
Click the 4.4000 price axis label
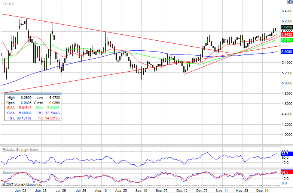(287, 114)
